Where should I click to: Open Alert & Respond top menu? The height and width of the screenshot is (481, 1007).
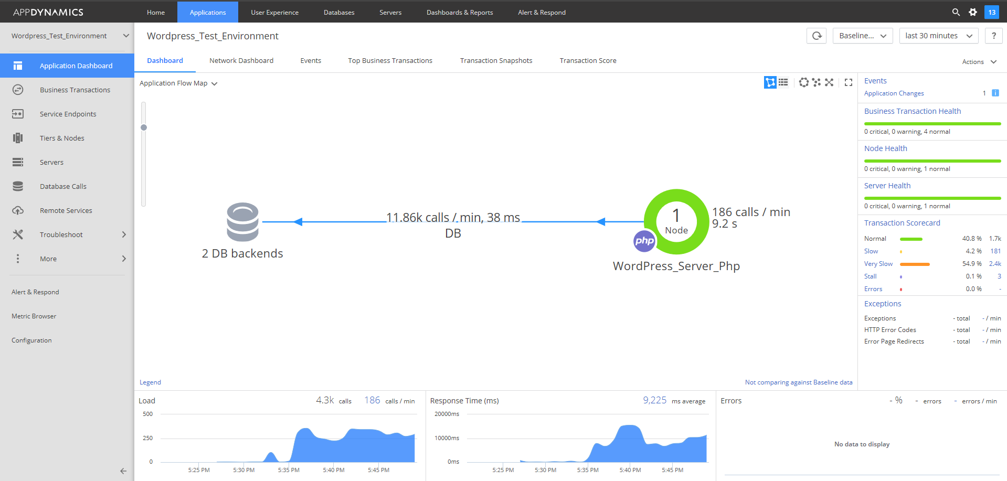(x=542, y=12)
